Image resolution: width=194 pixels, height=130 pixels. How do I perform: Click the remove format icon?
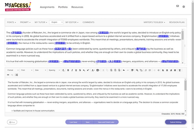click(63, 70)
